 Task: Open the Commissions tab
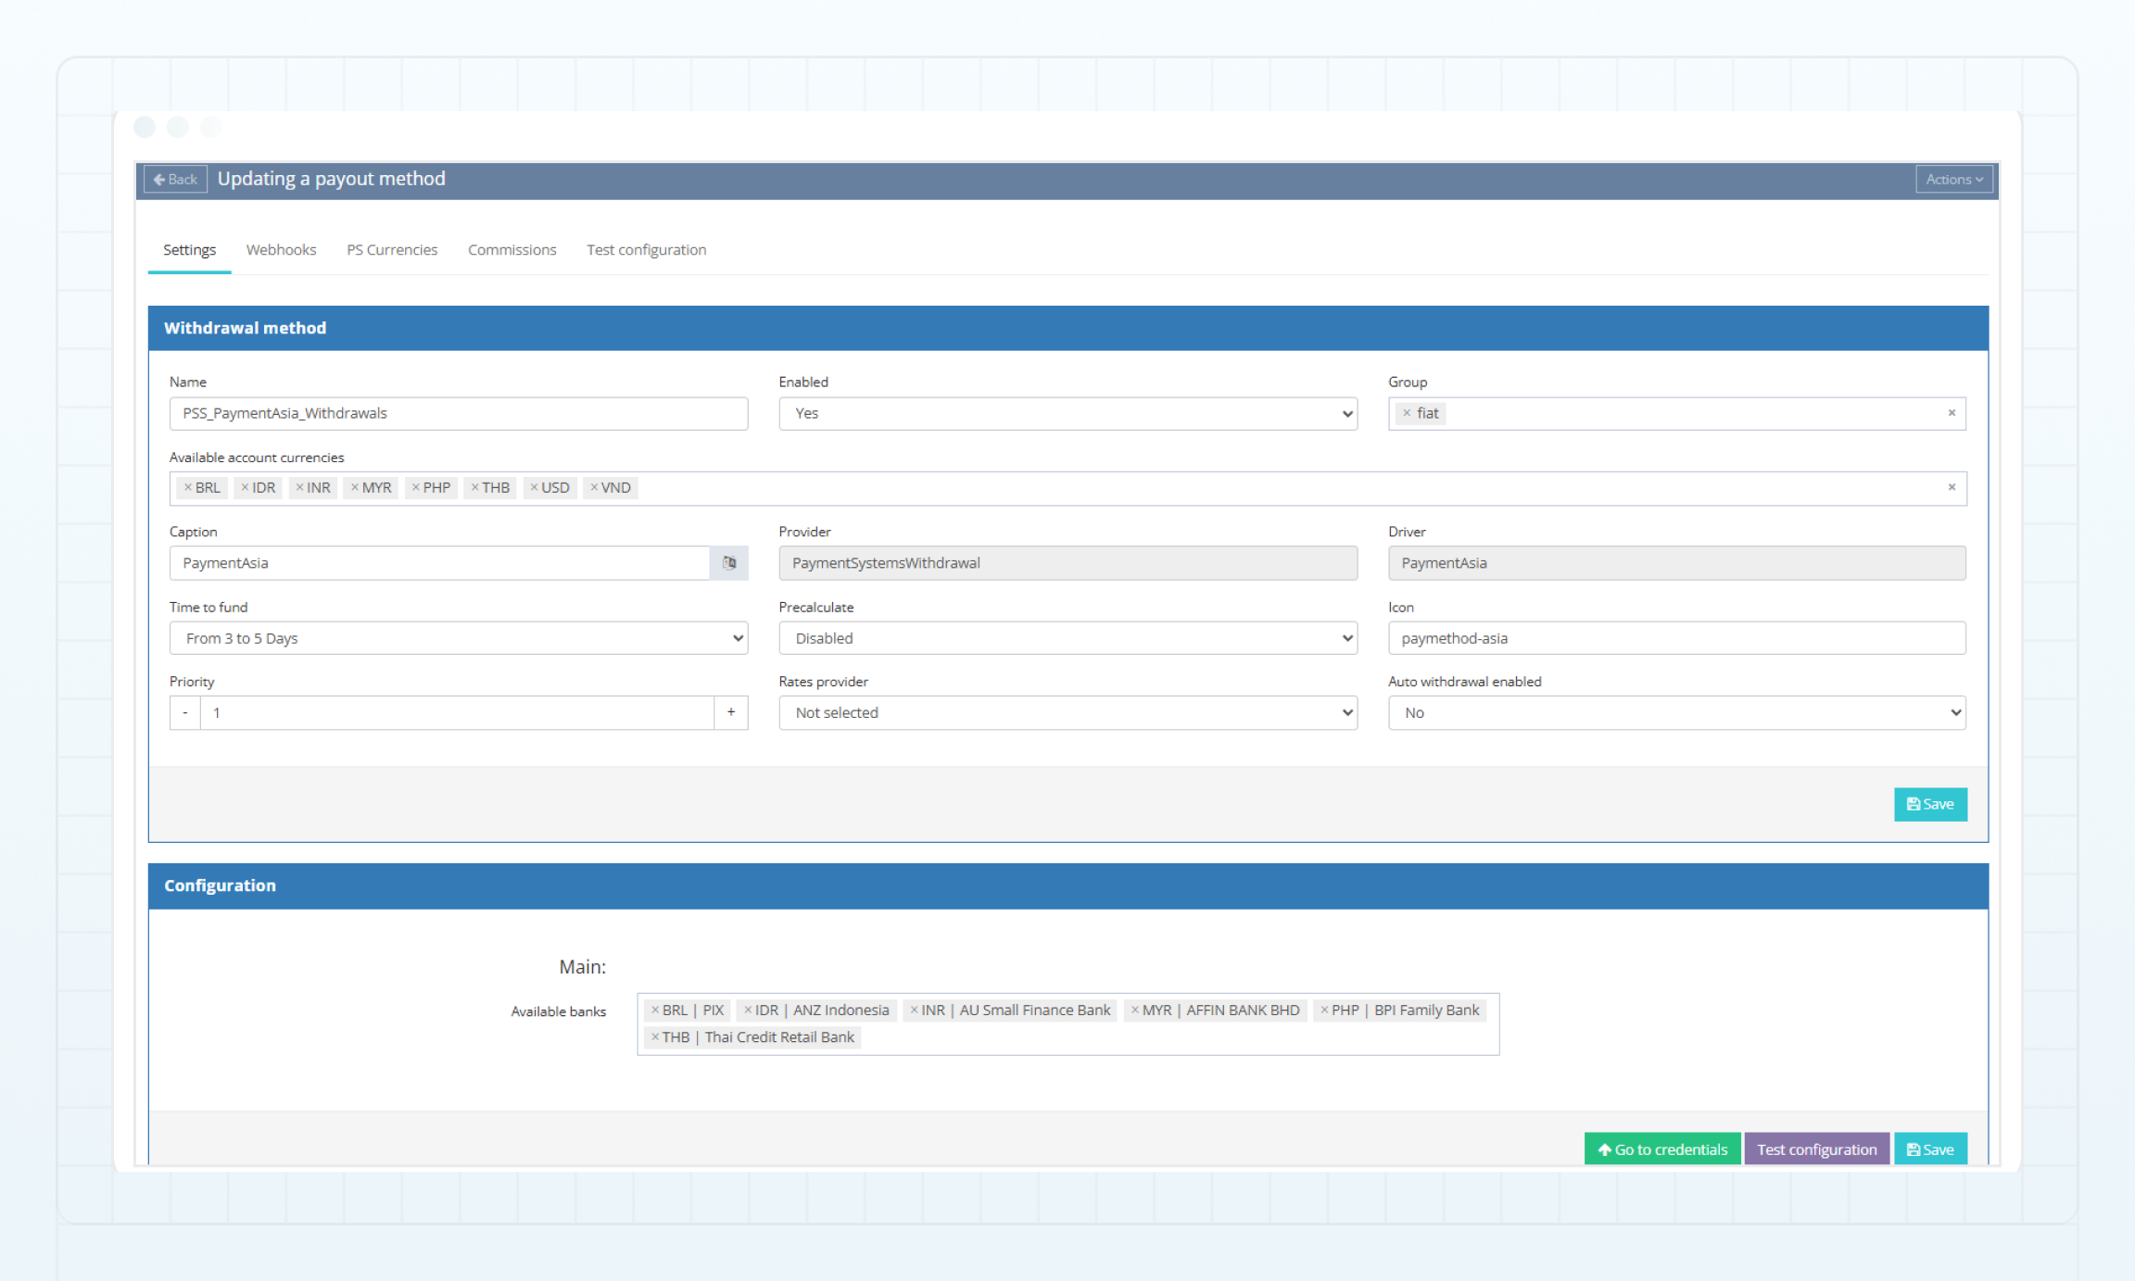512,250
